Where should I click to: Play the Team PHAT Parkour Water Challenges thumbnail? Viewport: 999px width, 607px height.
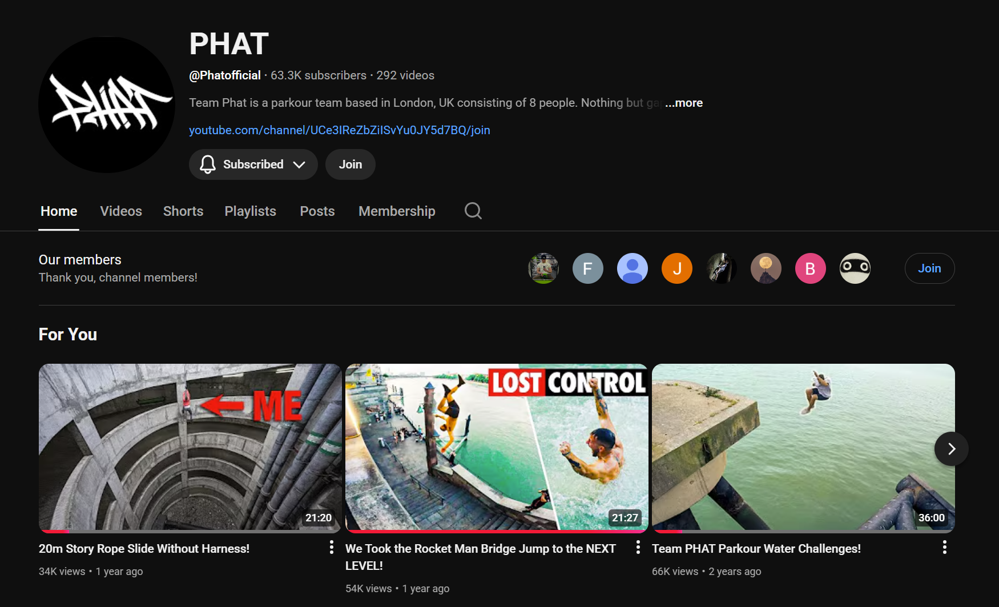803,448
